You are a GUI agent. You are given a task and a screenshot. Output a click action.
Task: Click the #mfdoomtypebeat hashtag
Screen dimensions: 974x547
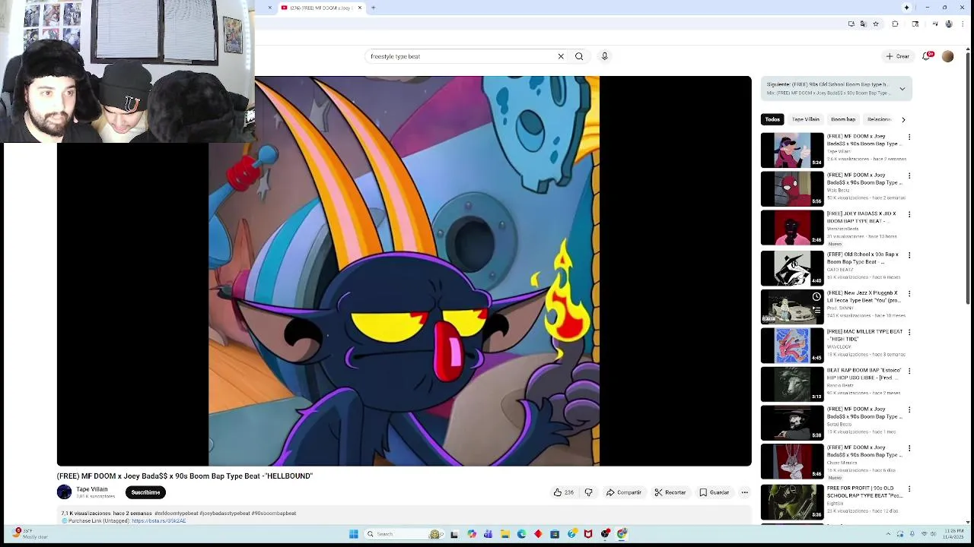[177, 514]
